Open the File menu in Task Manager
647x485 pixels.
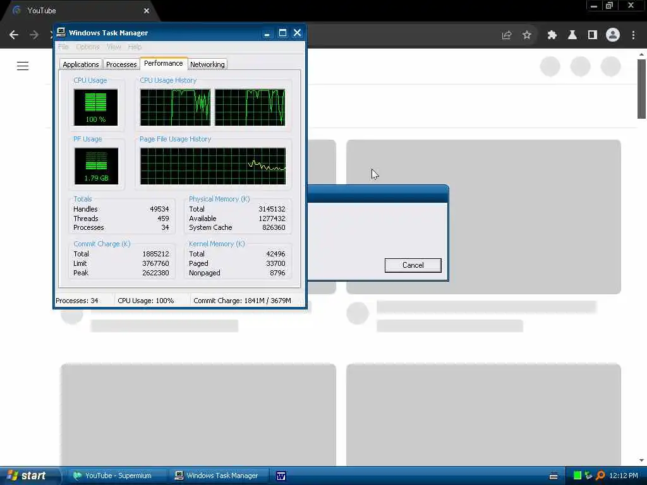click(63, 47)
